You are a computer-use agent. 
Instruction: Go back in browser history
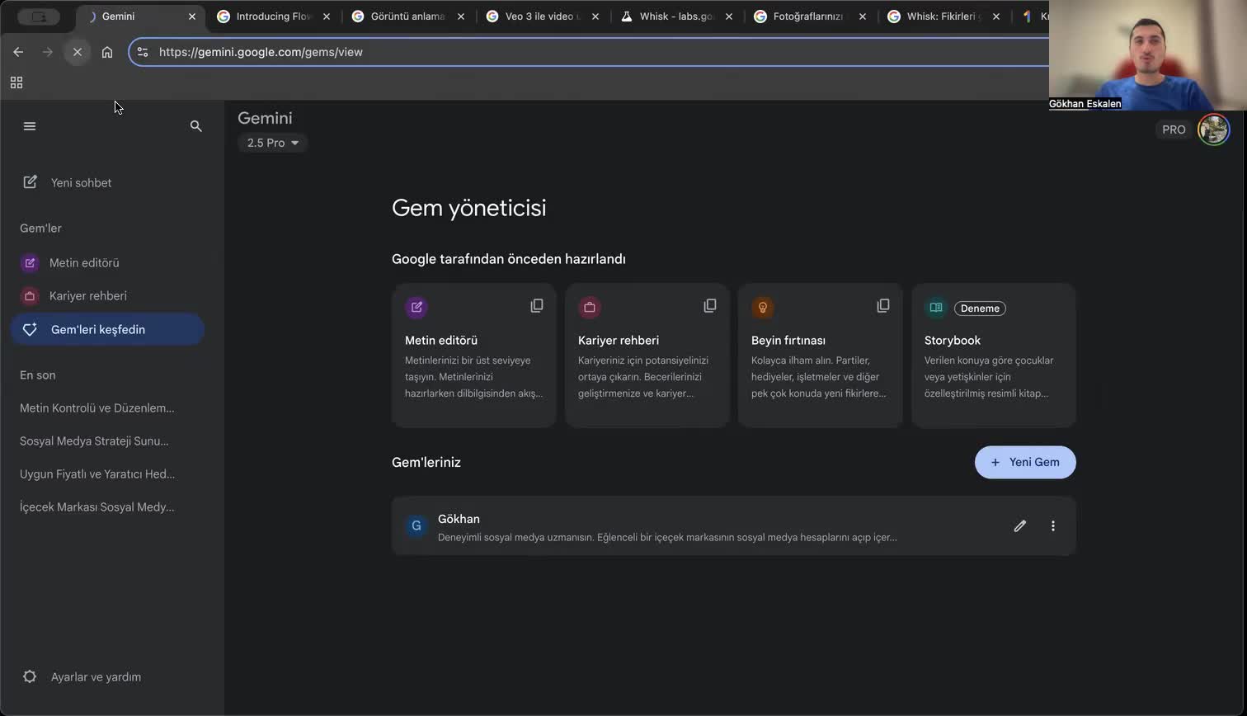[18, 52]
